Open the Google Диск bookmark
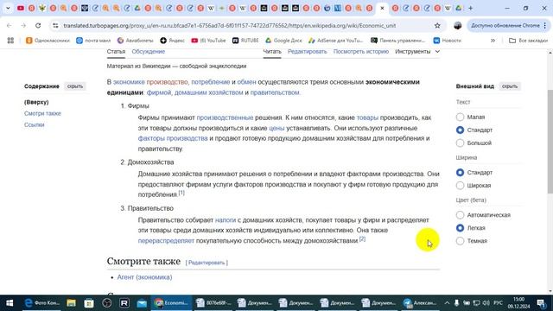Viewport: 553px width, 311px height. coord(283,41)
